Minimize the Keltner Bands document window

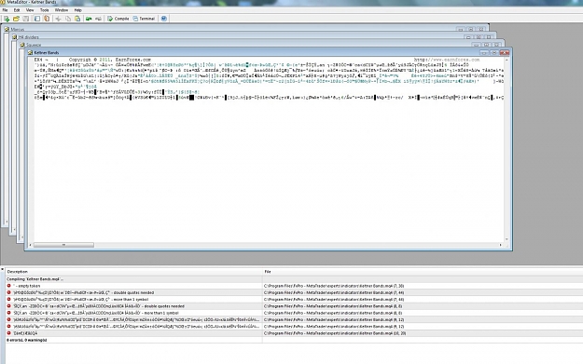(x=484, y=53)
